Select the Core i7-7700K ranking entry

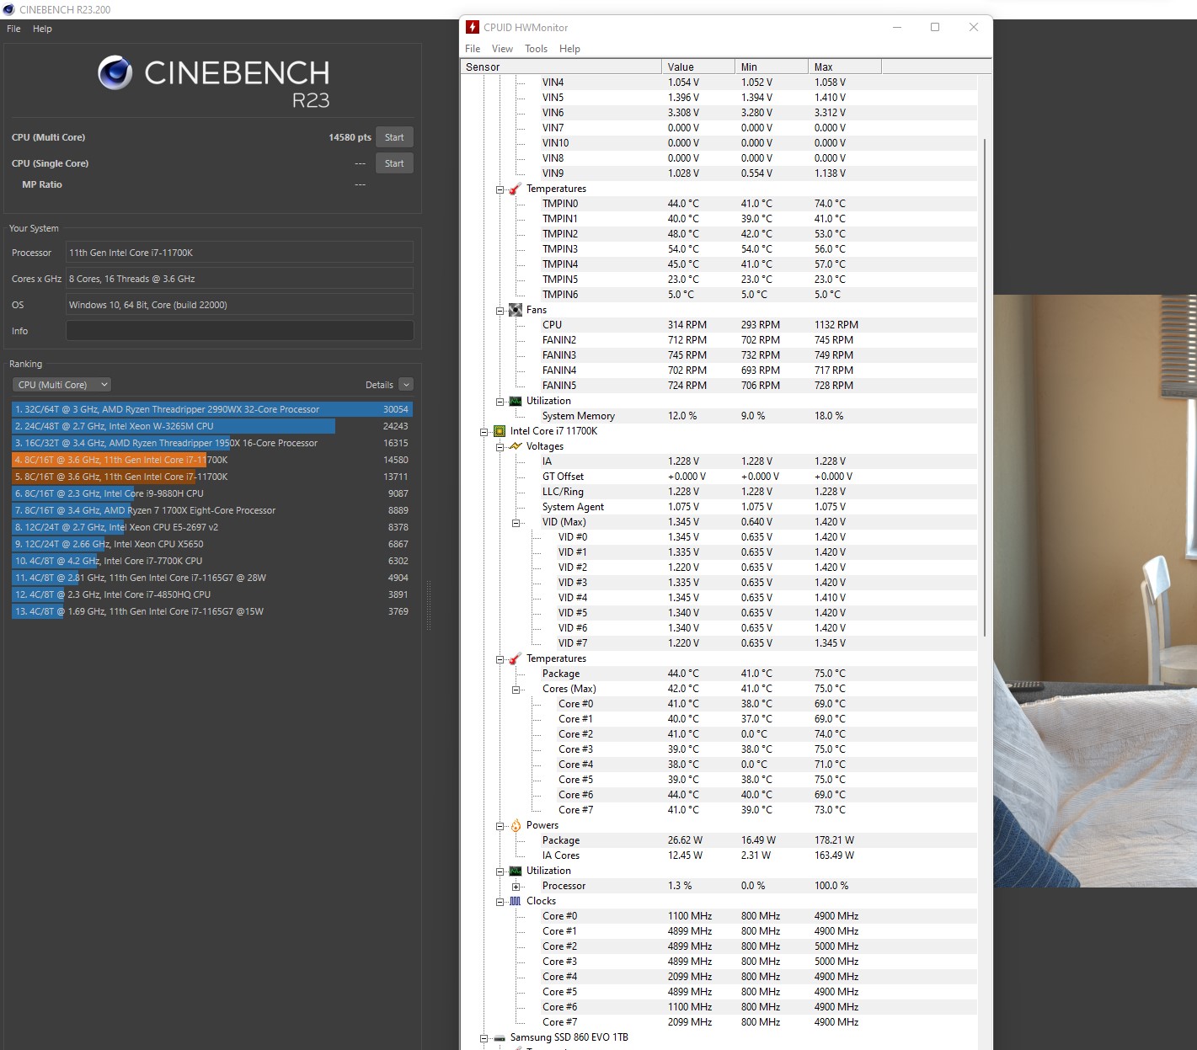coord(212,561)
